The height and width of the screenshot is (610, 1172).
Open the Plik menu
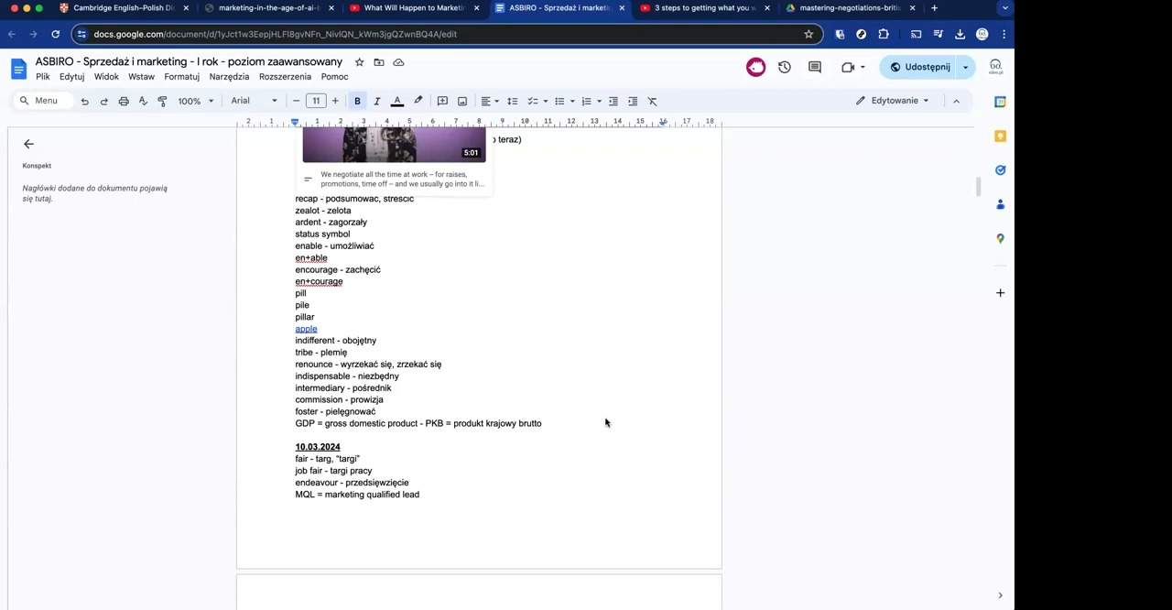pyautogui.click(x=43, y=77)
